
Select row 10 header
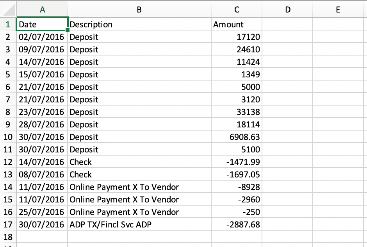tap(8, 137)
